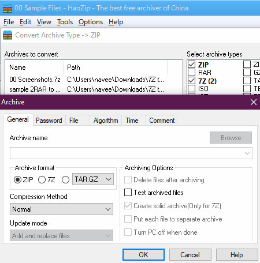260x263 pixels.
Task: Click the Browse button
Action: tap(231, 138)
